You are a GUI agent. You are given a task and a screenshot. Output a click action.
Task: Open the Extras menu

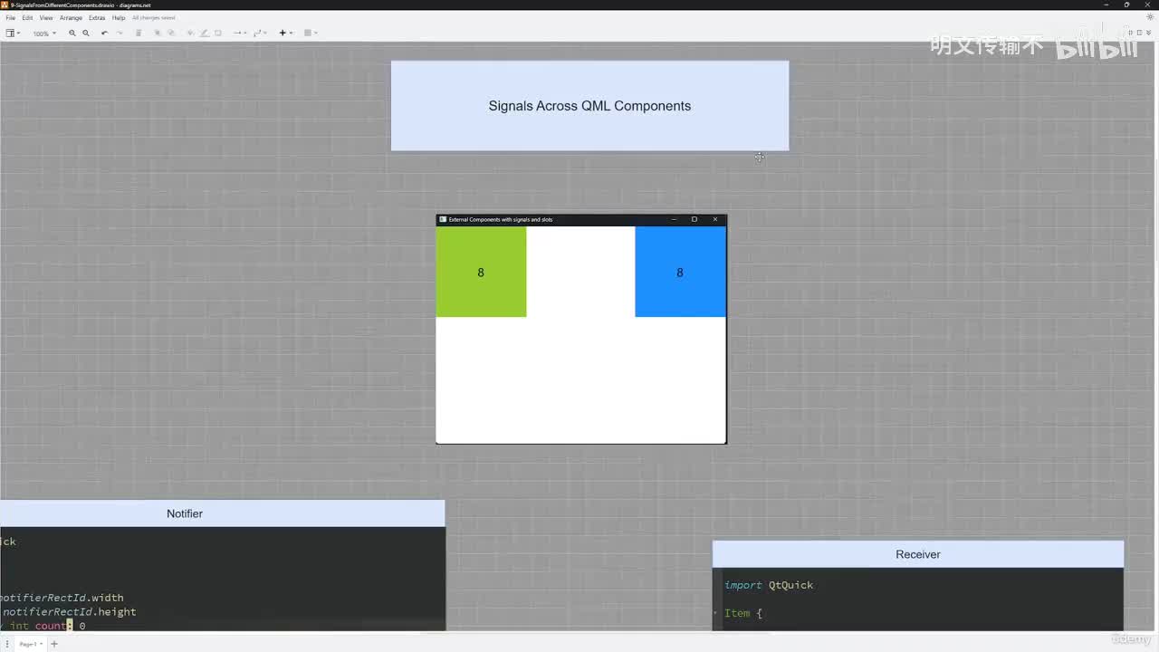pos(97,18)
